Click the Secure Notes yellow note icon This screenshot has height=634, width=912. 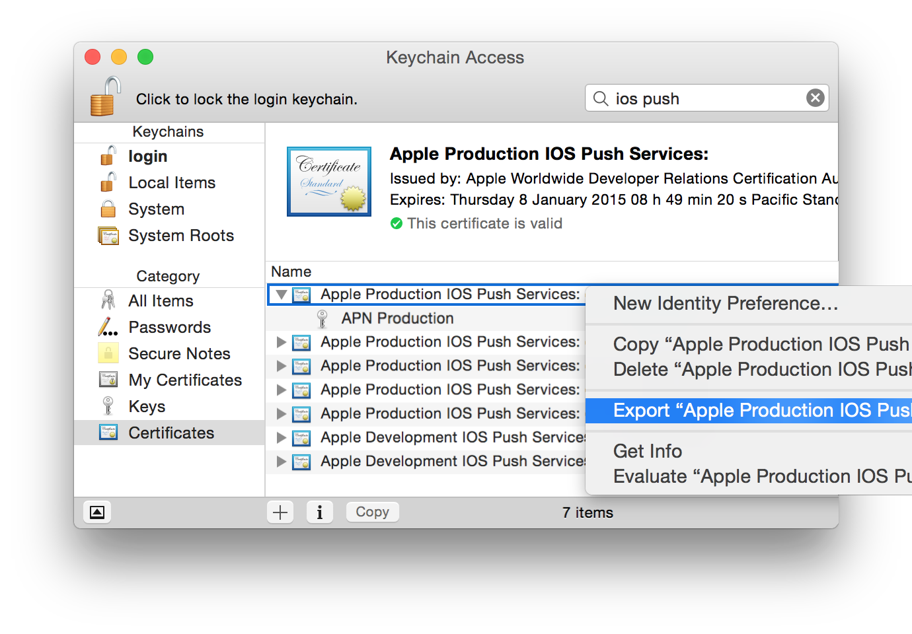click(108, 353)
